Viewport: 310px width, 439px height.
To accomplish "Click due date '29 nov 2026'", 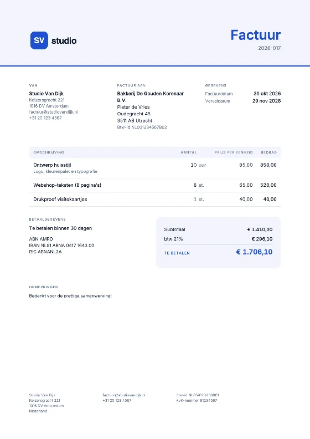I will pyautogui.click(x=267, y=101).
